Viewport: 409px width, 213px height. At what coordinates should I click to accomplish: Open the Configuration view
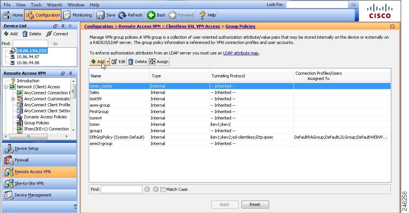point(43,15)
